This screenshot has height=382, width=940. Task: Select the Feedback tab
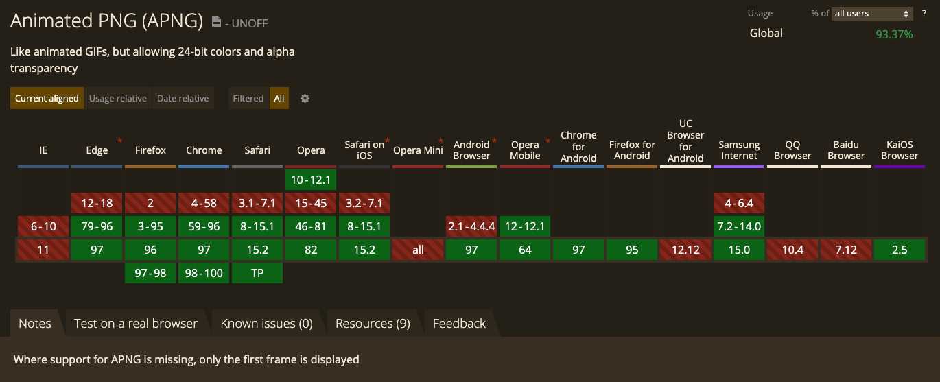click(x=459, y=323)
